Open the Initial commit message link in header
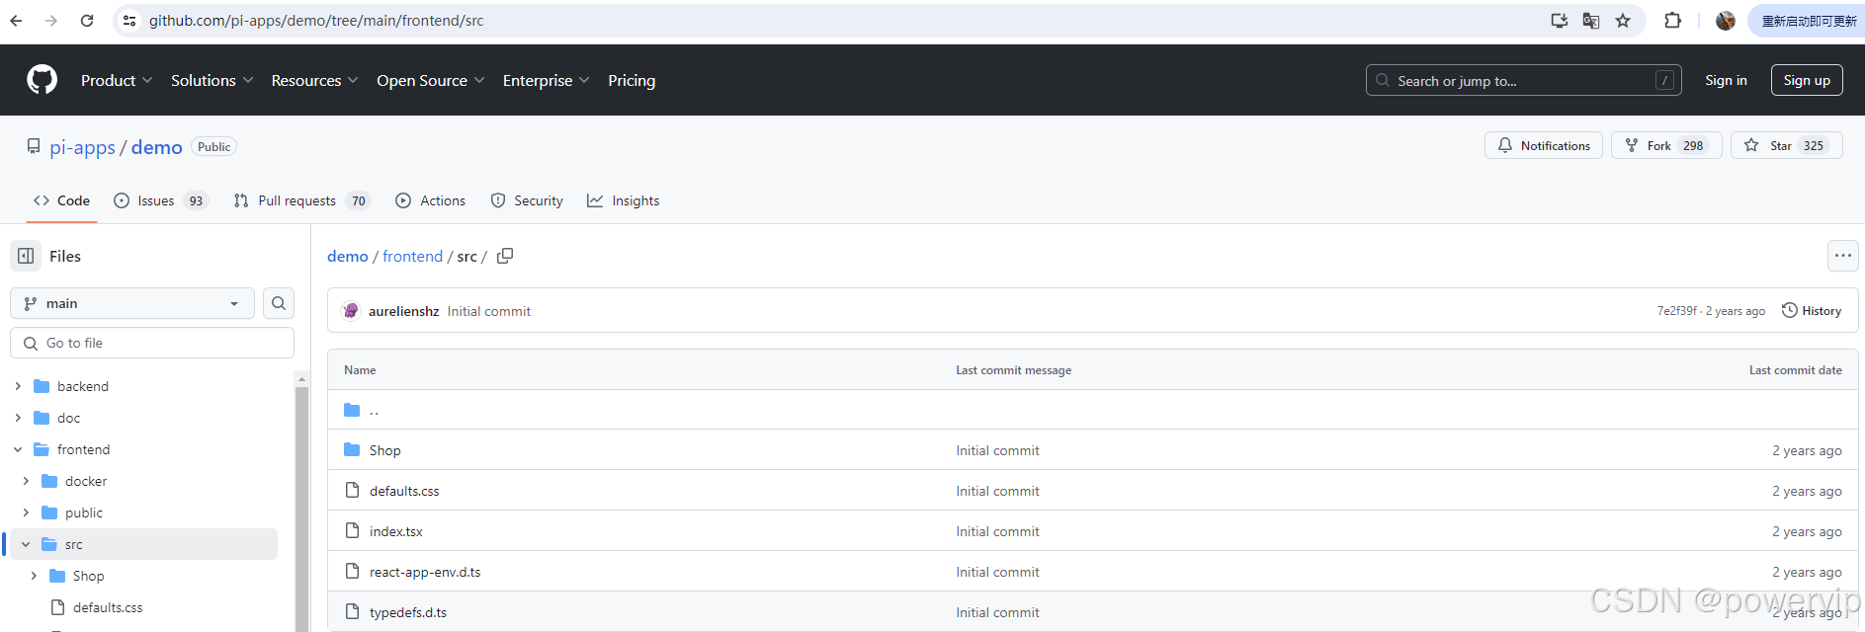 pyautogui.click(x=489, y=311)
